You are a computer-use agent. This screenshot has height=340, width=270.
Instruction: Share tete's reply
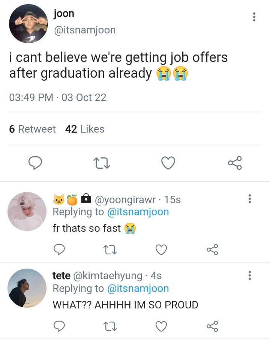[212, 326]
